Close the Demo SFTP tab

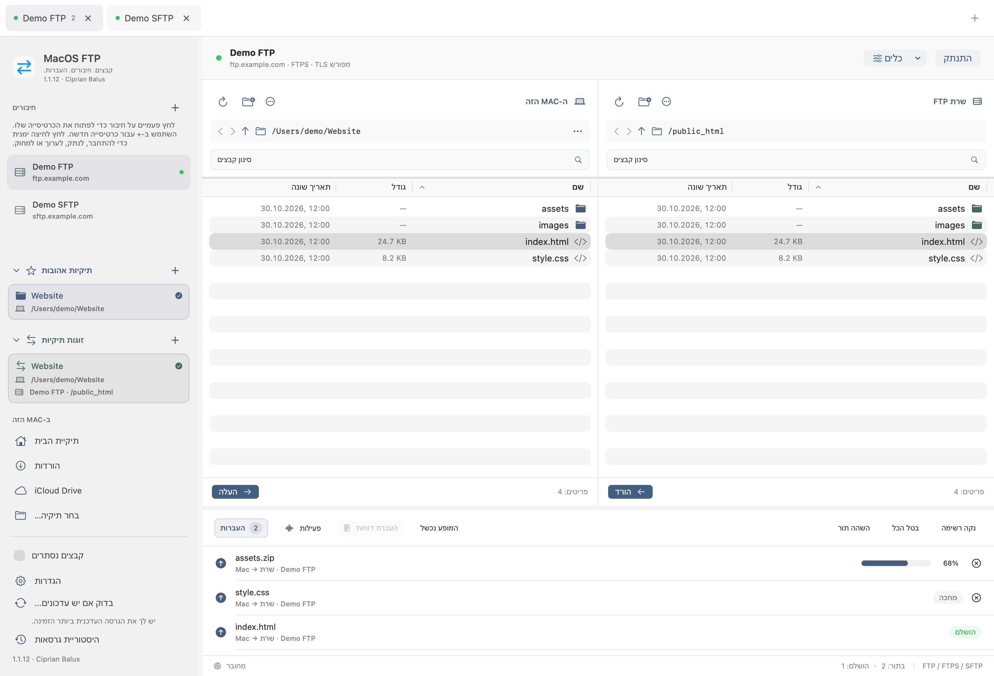coord(186,18)
